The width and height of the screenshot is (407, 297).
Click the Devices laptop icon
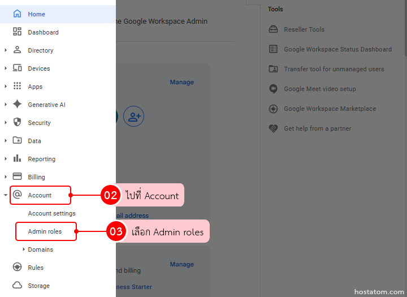(x=17, y=68)
